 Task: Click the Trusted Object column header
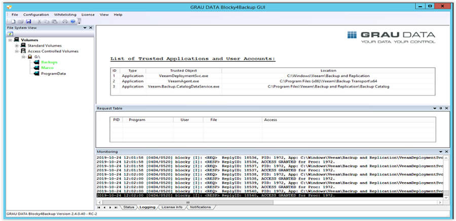(x=183, y=71)
